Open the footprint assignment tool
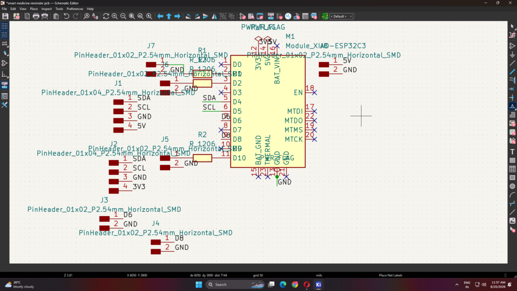Viewport: 517px width, 291px height. 297,16
